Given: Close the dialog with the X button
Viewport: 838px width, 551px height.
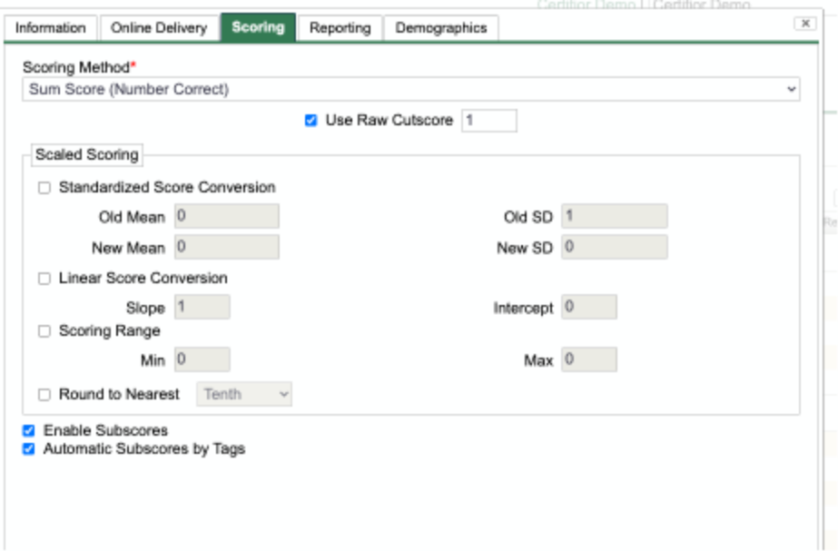Looking at the screenshot, I should pos(805,24).
